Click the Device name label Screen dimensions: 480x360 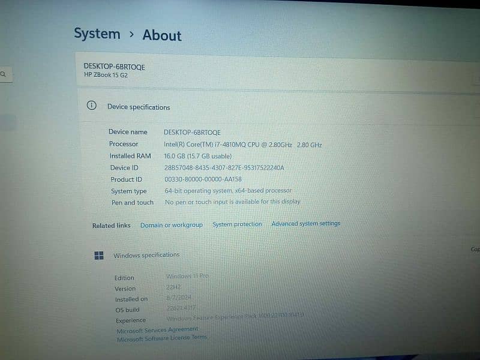click(x=128, y=132)
